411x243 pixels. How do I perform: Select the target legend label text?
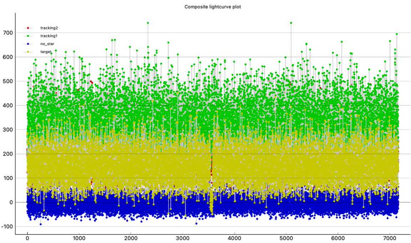click(x=46, y=52)
